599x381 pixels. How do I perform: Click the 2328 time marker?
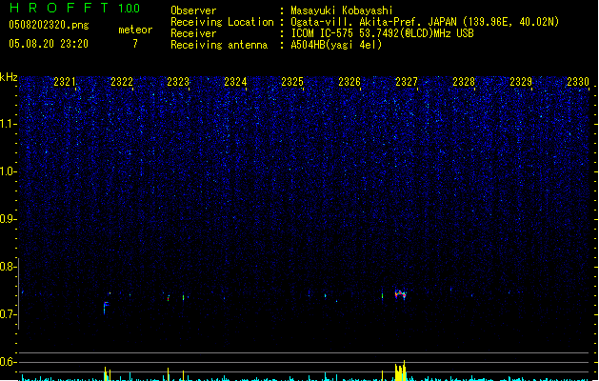(464, 82)
